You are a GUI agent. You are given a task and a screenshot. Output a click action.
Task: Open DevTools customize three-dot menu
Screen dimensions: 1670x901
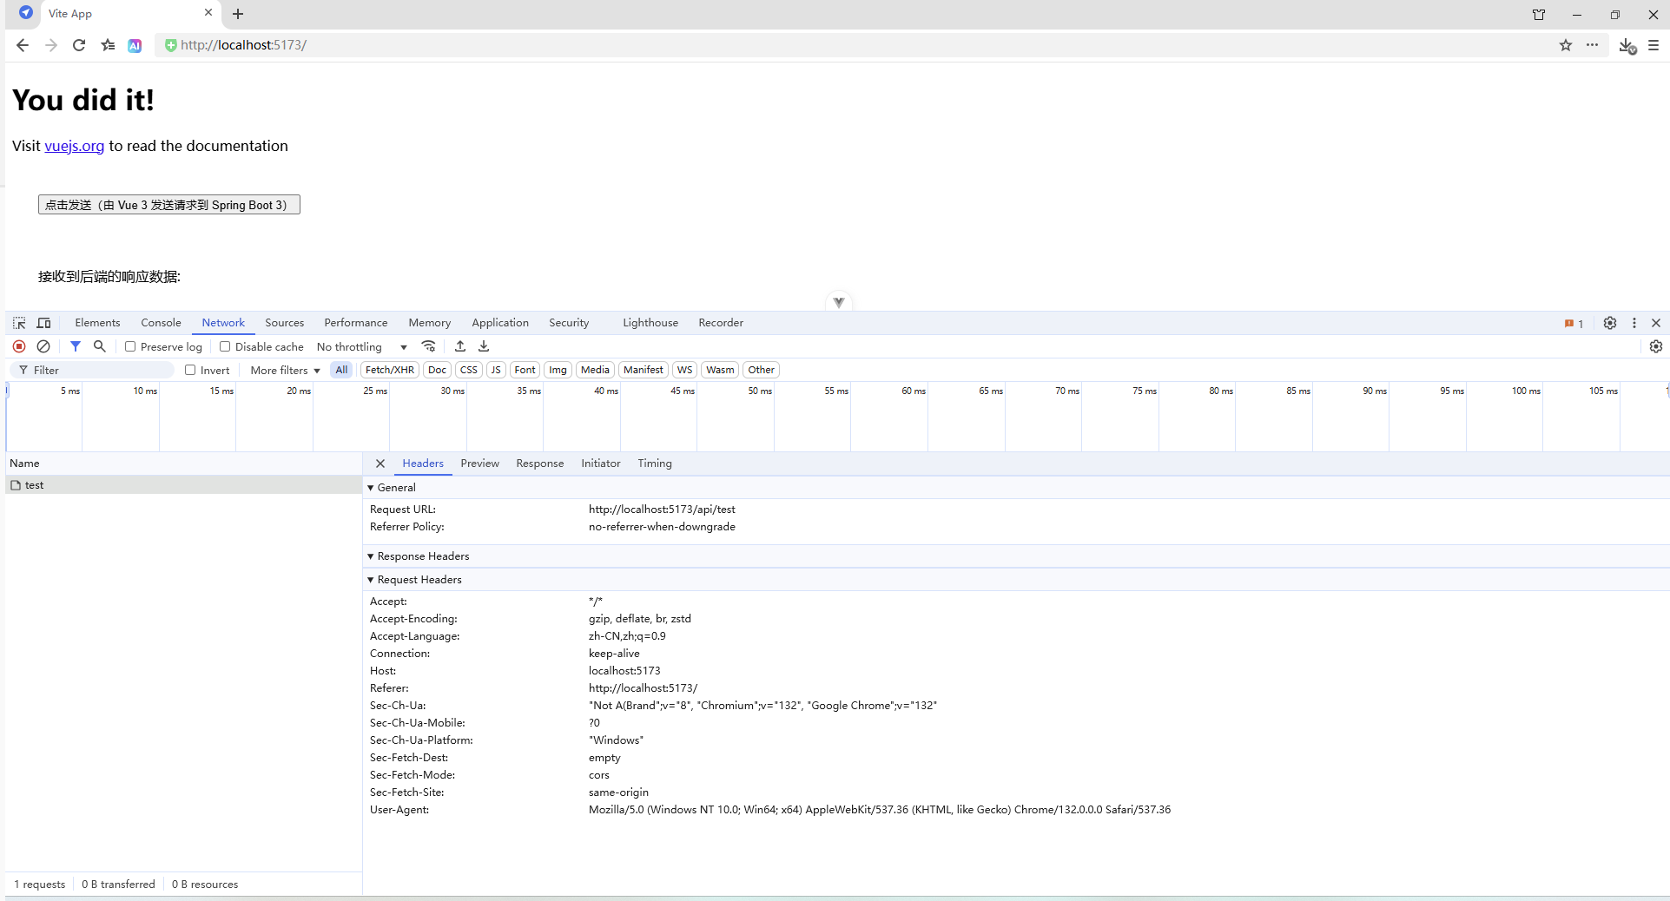click(x=1634, y=323)
